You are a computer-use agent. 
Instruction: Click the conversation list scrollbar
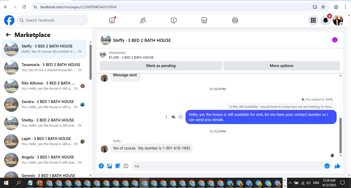[90, 62]
